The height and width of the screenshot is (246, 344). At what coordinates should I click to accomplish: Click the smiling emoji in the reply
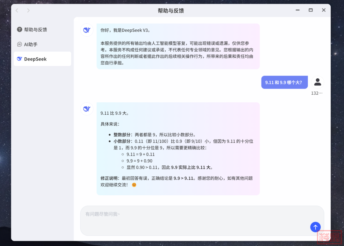point(134,185)
